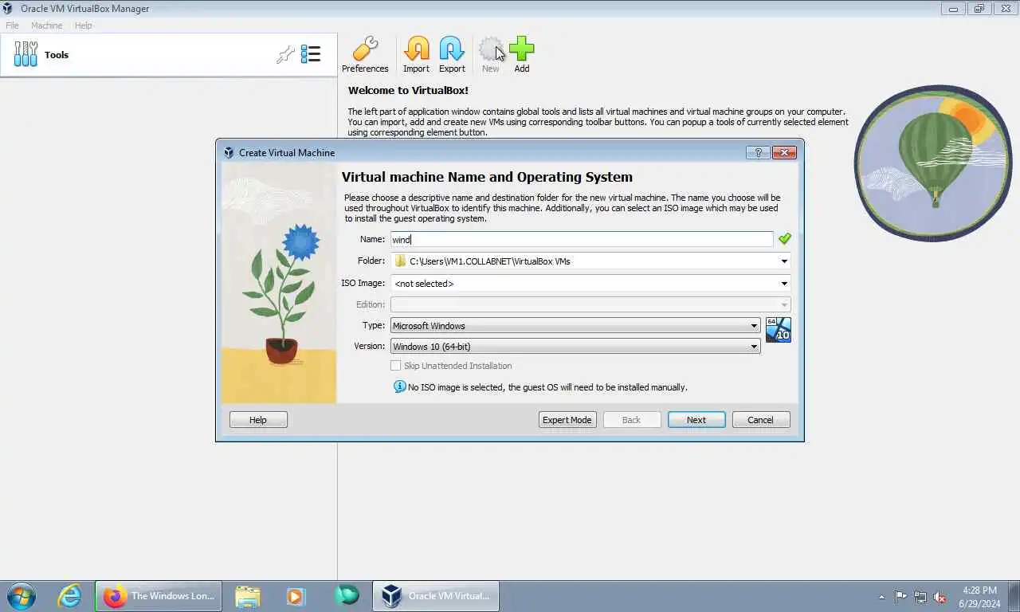The height and width of the screenshot is (612, 1020).
Task: Click the Windows 10 64-bit OS icon
Action: click(779, 330)
